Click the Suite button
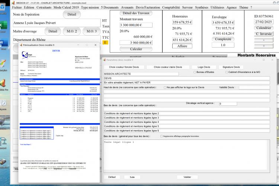 pos(132,177)
